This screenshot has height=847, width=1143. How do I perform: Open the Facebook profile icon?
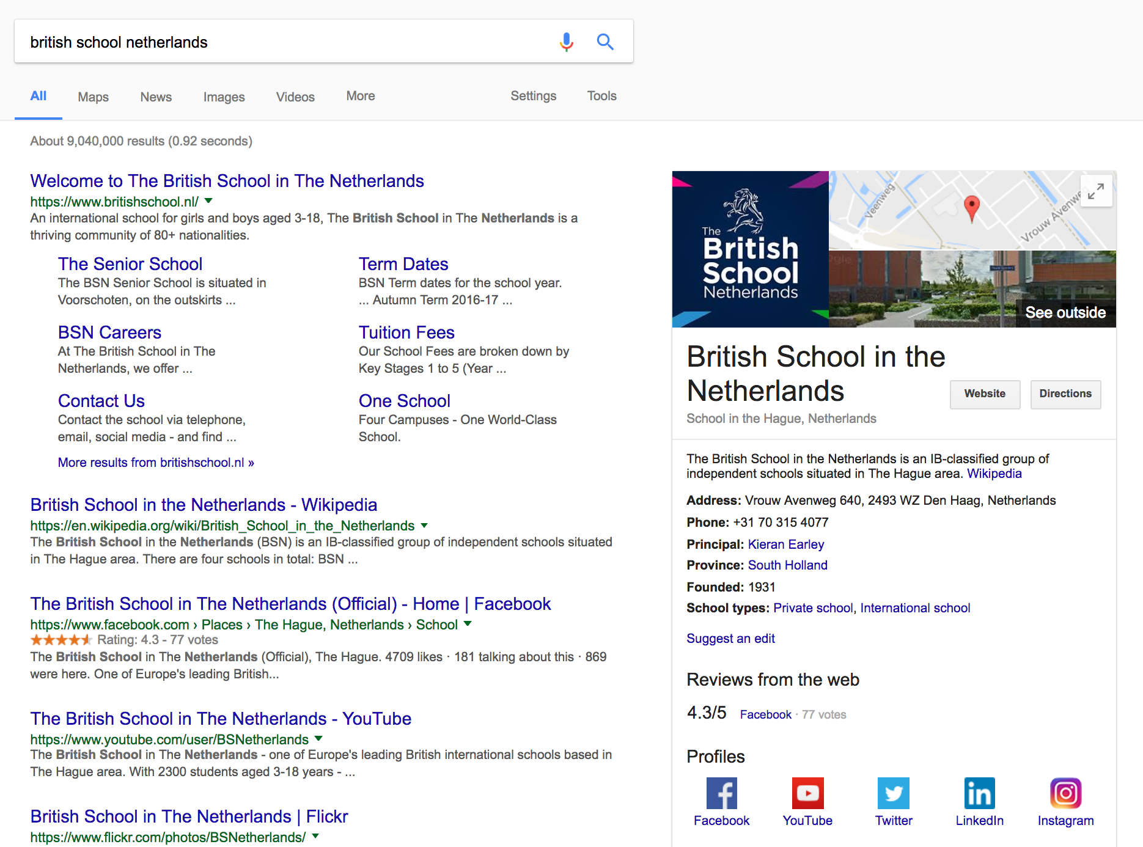(721, 793)
